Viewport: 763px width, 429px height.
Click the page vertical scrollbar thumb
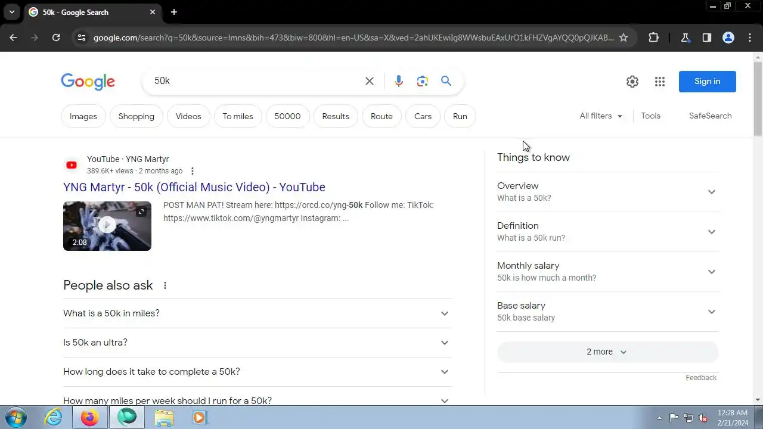point(758,100)
